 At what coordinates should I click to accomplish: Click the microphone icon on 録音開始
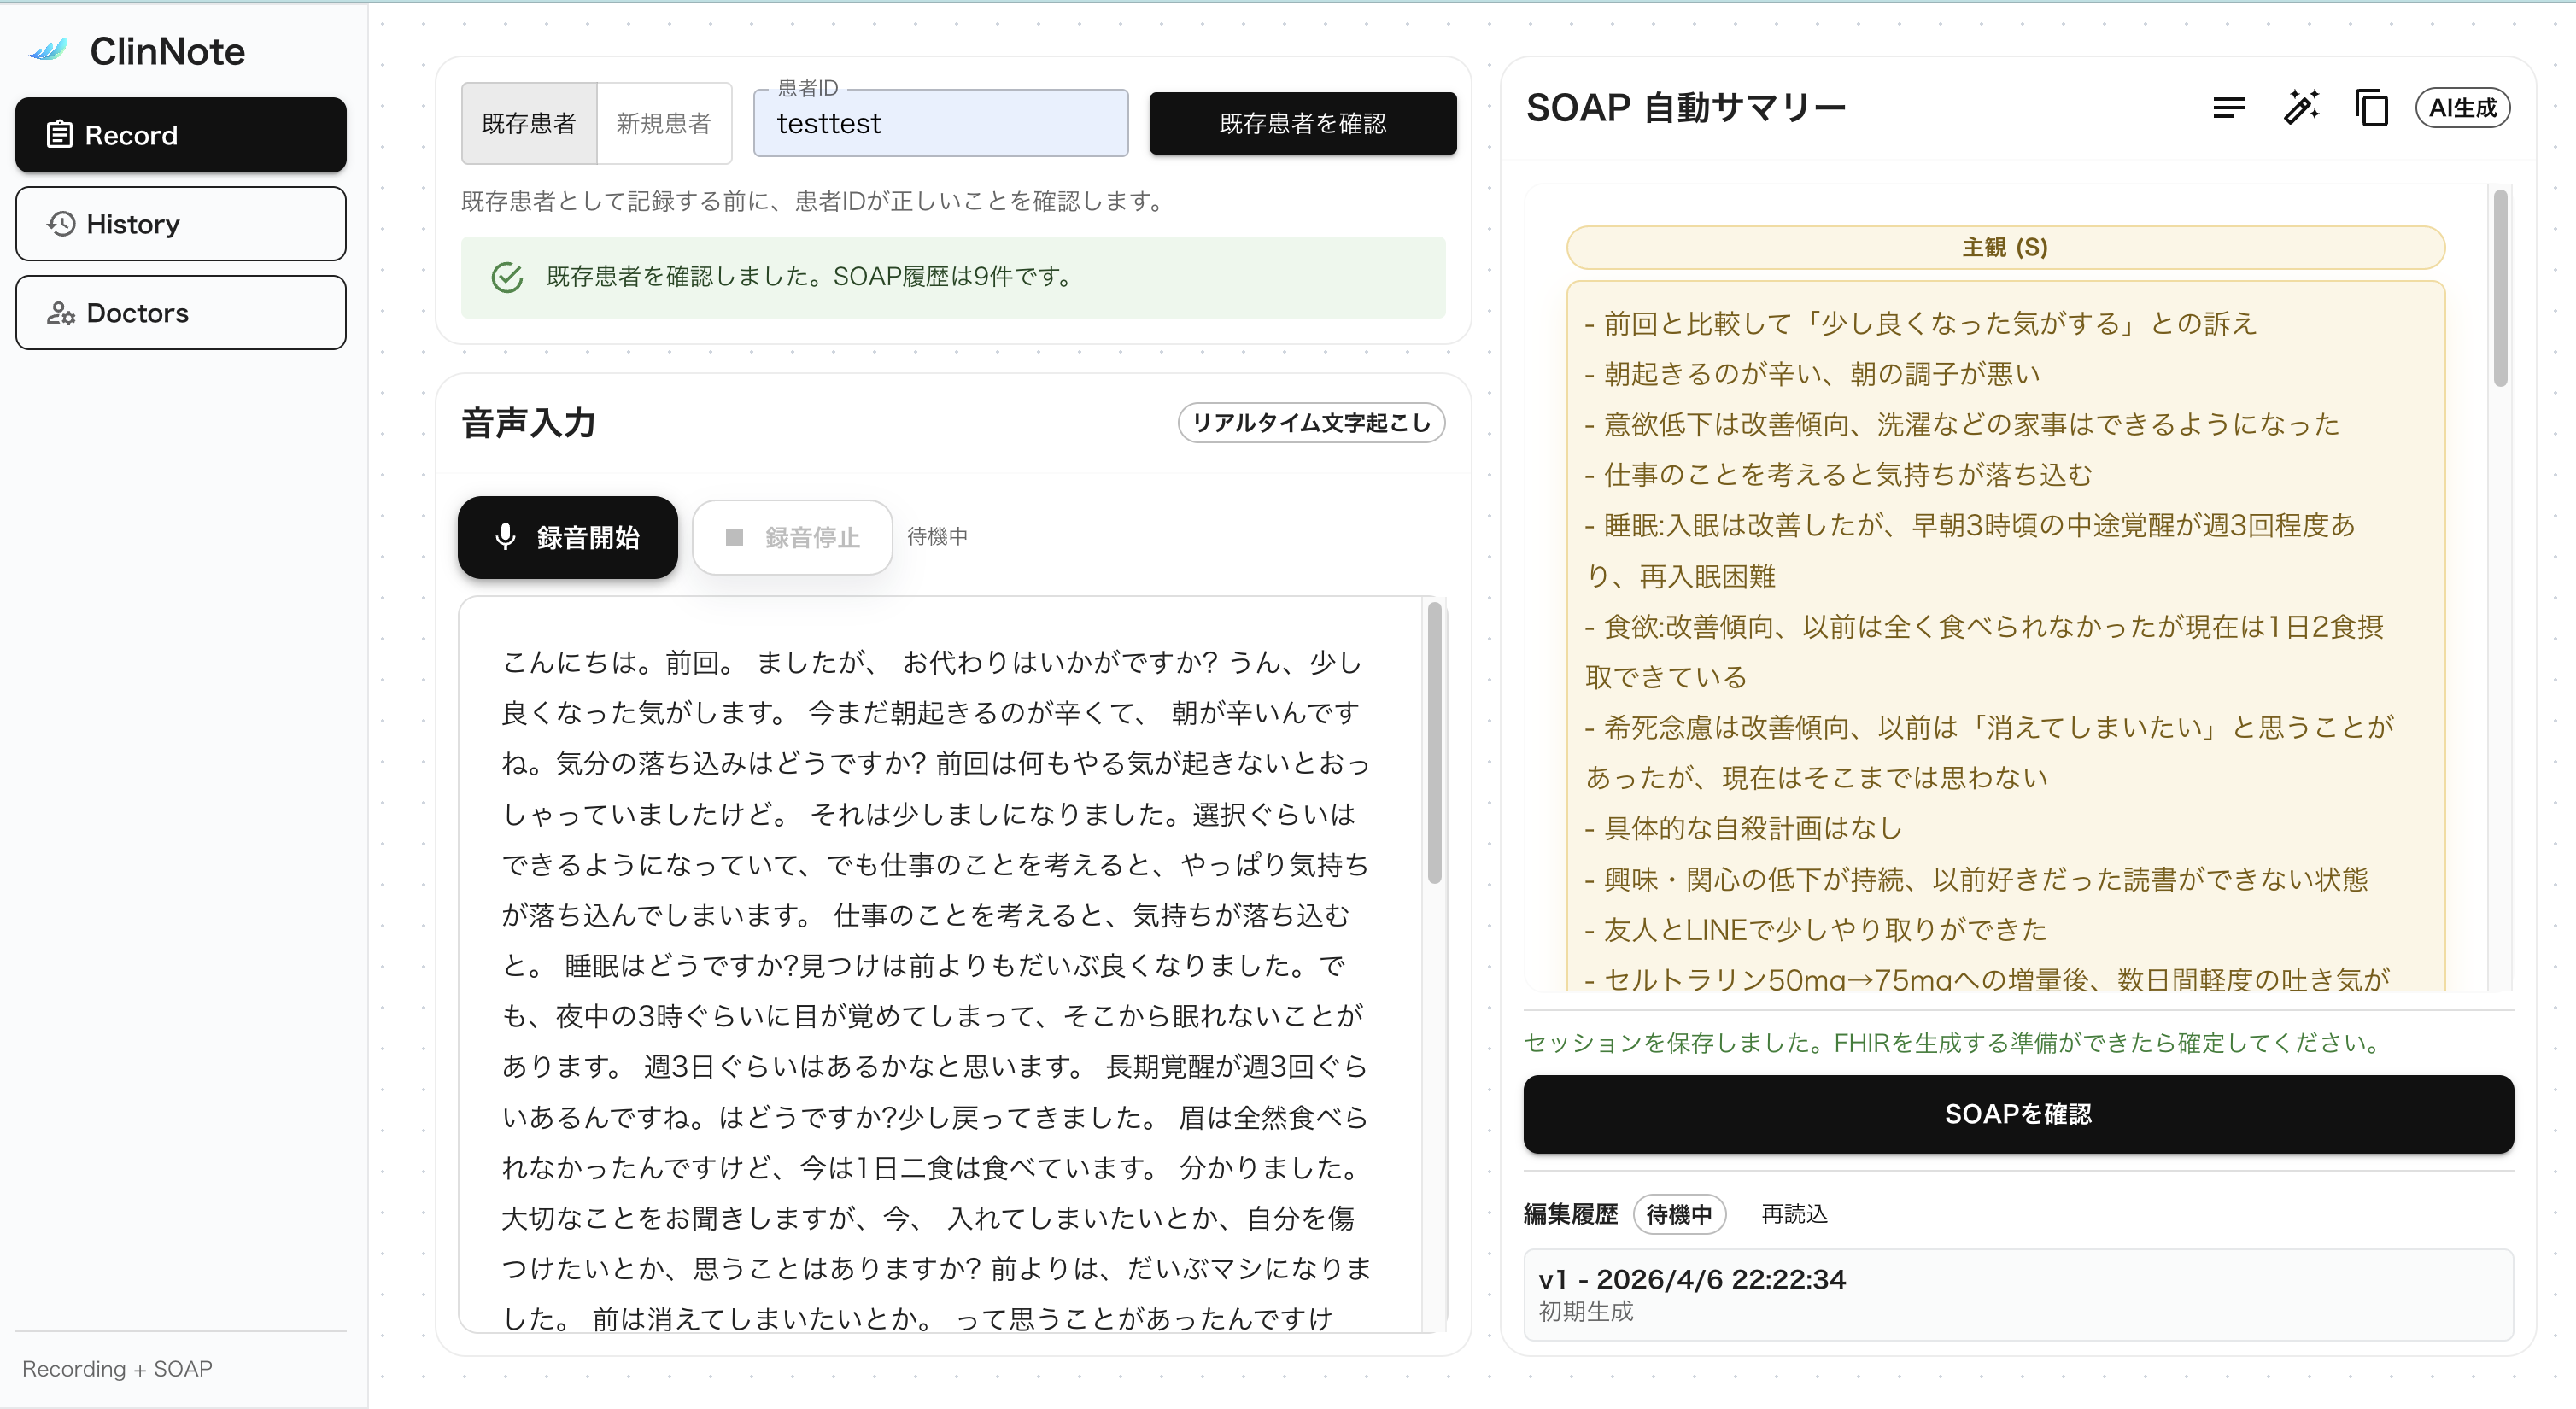[x=505, y=537]
